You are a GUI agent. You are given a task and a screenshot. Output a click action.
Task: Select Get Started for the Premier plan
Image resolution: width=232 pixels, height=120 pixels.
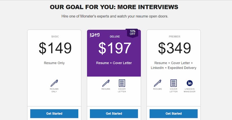tap(173, 114)
